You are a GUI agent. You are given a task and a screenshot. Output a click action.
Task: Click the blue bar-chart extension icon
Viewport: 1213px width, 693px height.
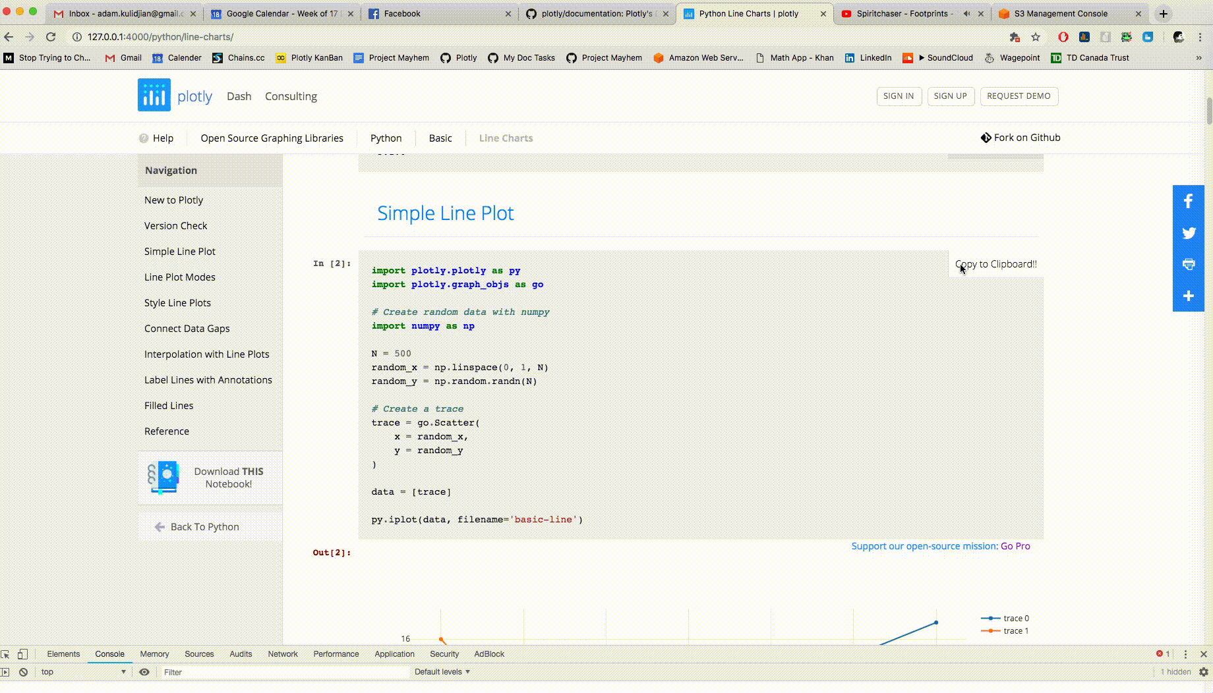click(1084, 37)
